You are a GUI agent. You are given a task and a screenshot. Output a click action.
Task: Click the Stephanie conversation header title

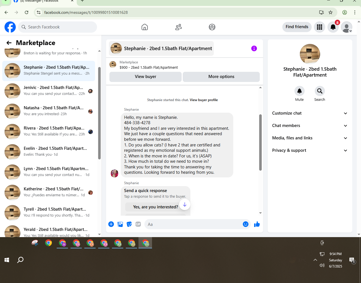[x=161, y=48]
